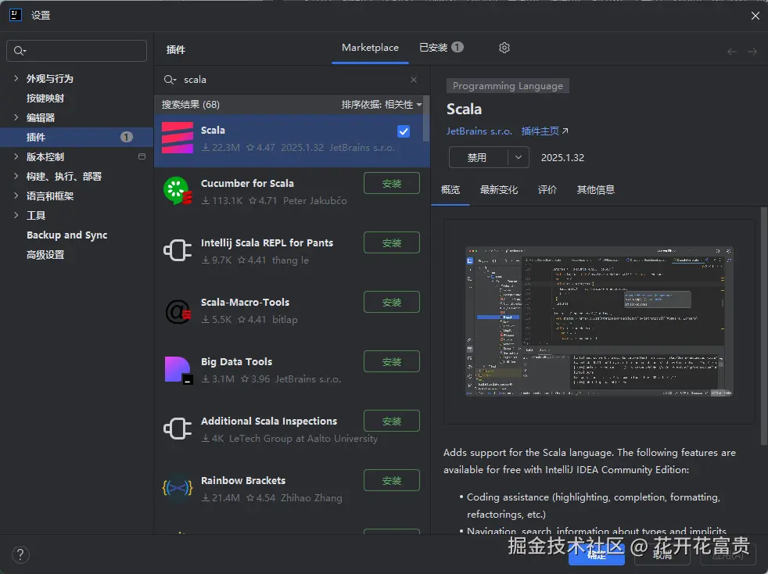768x574 pixels.
Task: Install Intellij Scala REPL for Pants
Action: [391, 242]
